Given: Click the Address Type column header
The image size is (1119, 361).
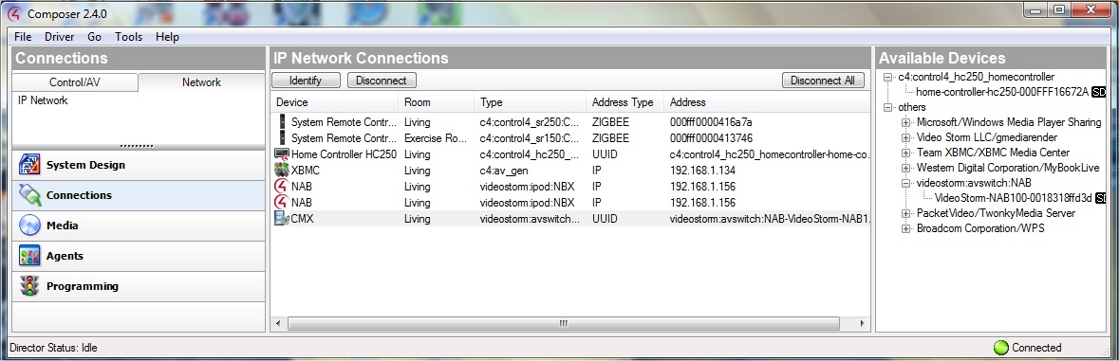Looking at the screenshot, I should [625, 101].
